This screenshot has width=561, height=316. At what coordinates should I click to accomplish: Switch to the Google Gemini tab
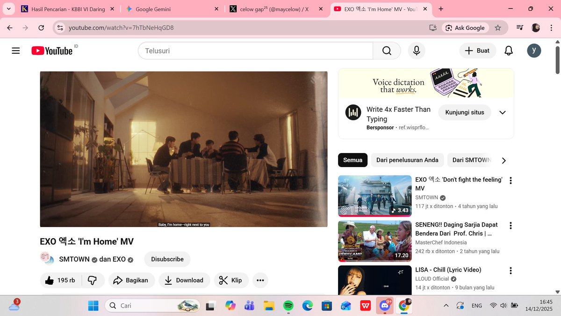[172, 9]
